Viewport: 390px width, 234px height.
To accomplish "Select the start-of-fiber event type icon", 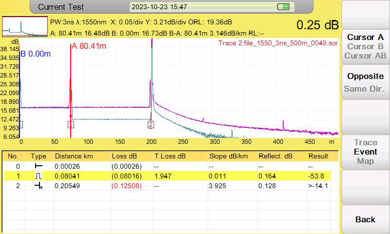I will [39, 166].
